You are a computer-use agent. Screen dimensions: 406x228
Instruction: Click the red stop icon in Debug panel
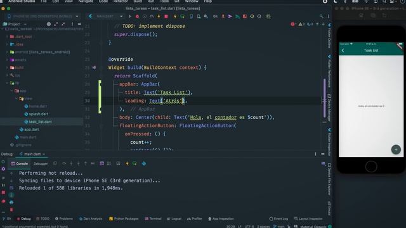(3, 193)
